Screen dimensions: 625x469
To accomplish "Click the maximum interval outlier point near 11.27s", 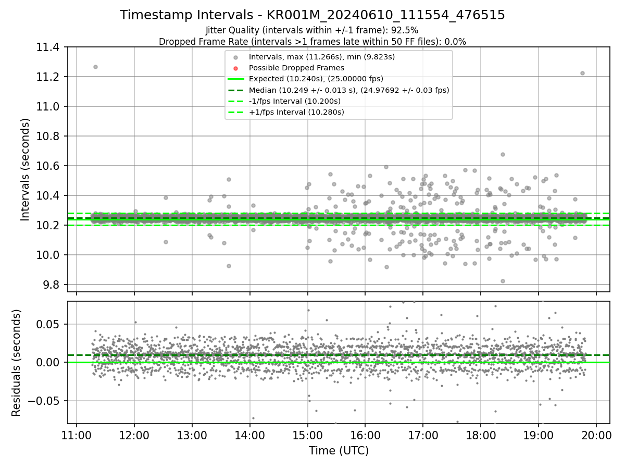I will tap(95, 67).
